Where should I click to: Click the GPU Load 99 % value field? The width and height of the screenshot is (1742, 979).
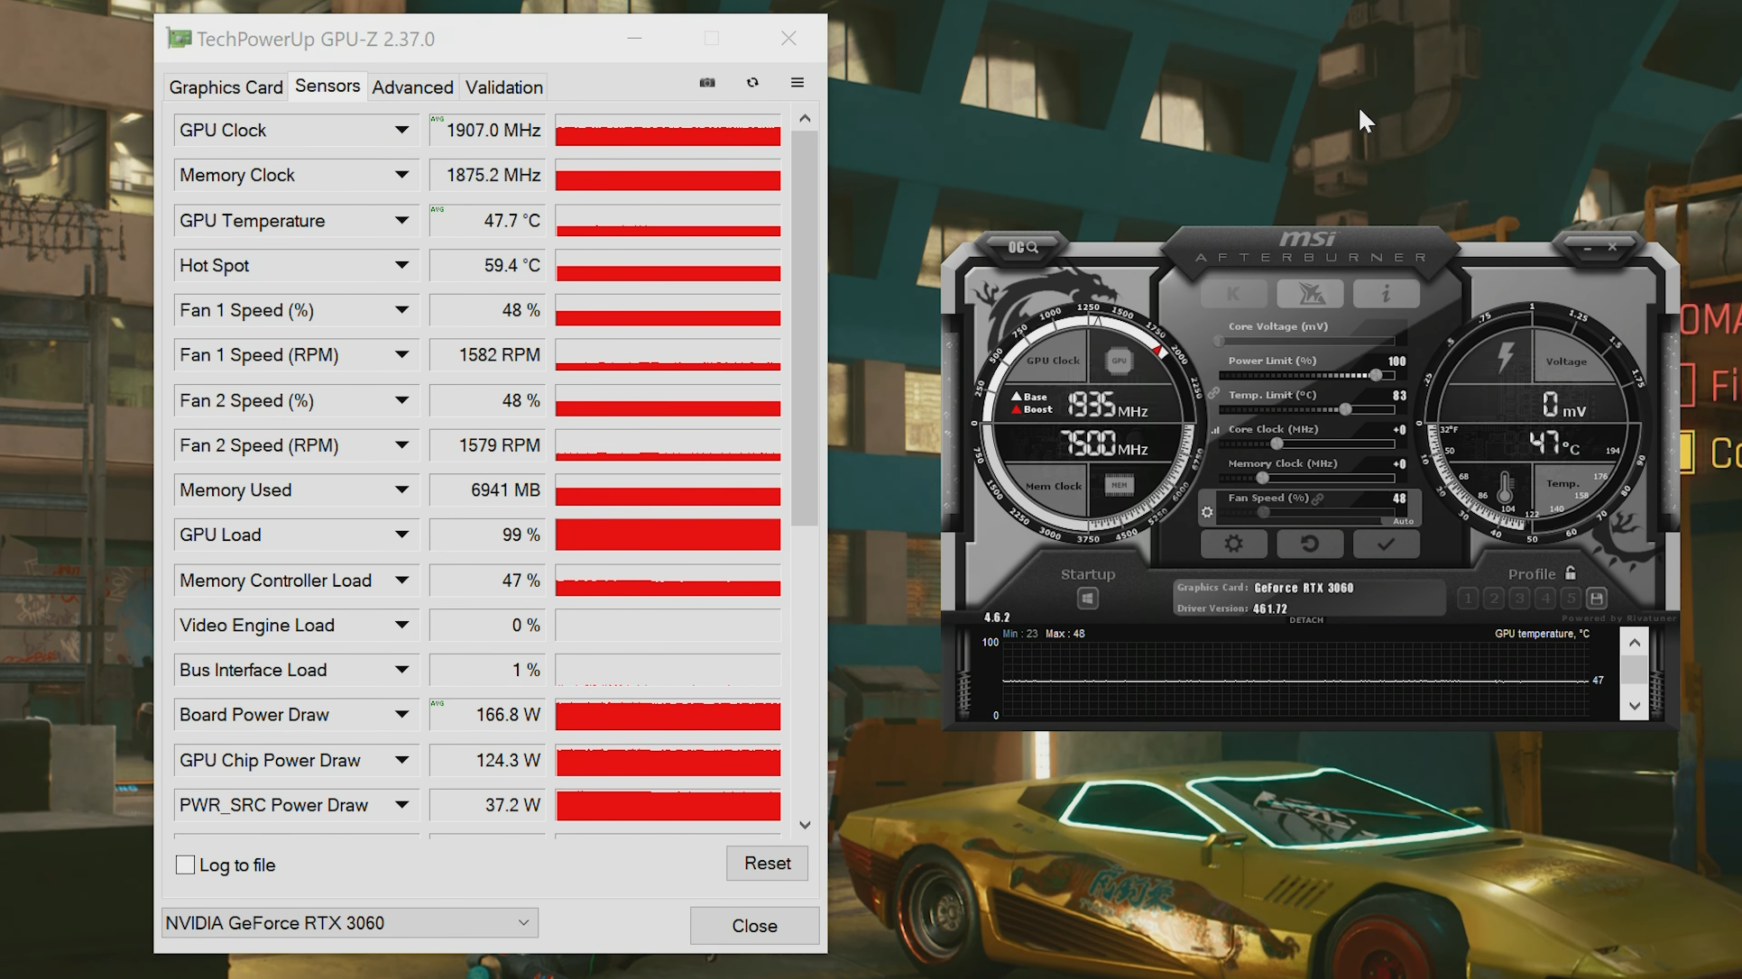click(488, 535)
